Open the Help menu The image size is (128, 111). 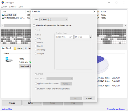click(x=21, y=7)
